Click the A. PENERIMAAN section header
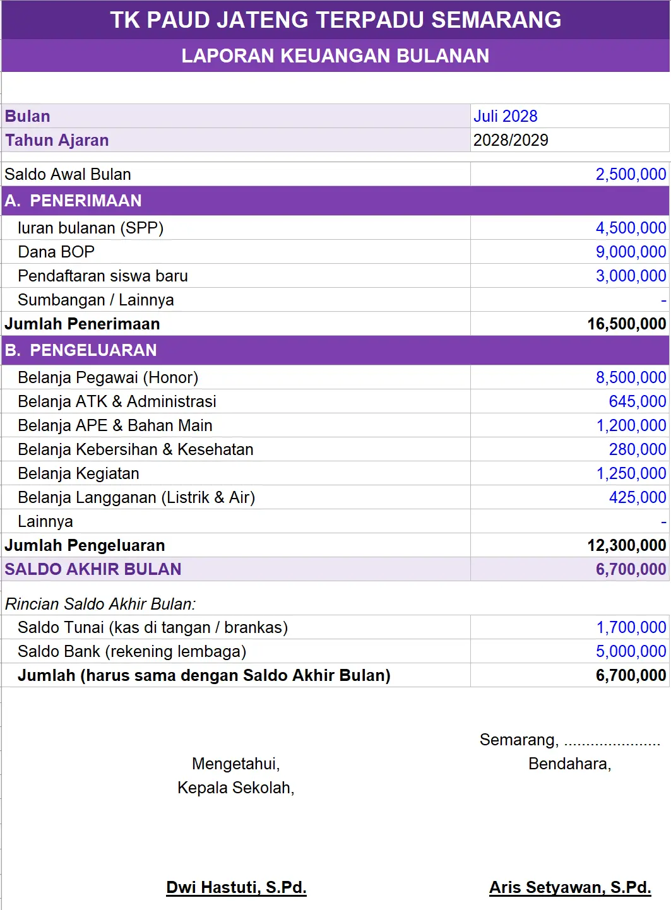This screenshot has width=671, height=910. [335, 201]
